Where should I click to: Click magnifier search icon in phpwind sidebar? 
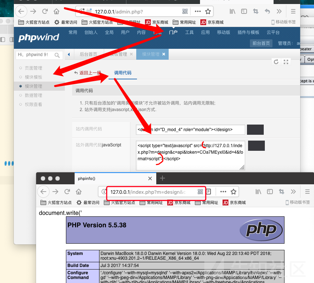(57, 55)
